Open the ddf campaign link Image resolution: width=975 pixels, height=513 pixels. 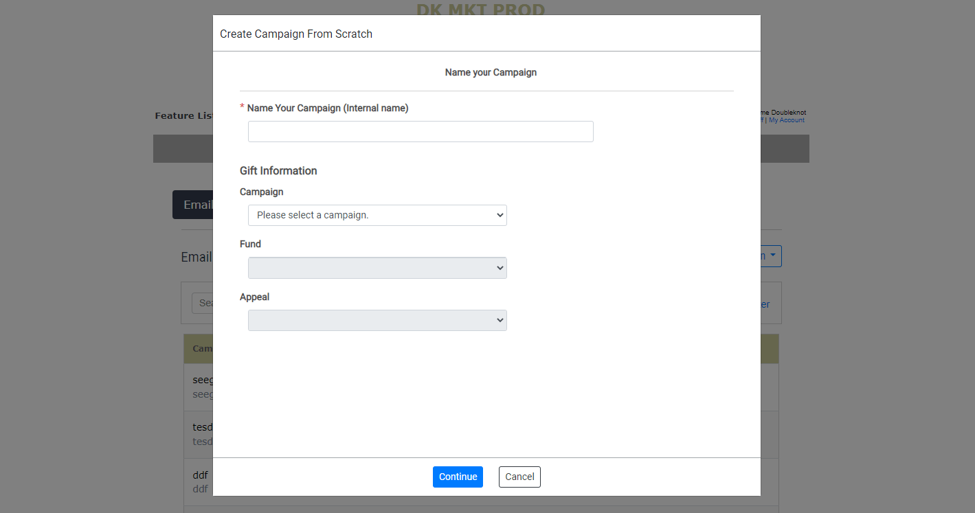tap(200, 475)
